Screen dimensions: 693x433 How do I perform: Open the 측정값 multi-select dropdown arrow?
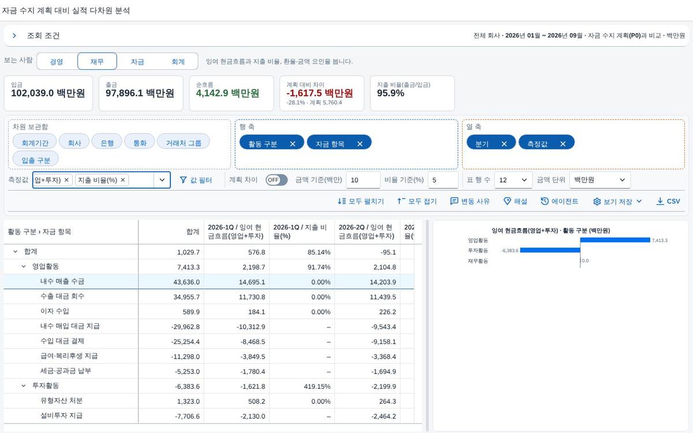[x=162, y=180]
